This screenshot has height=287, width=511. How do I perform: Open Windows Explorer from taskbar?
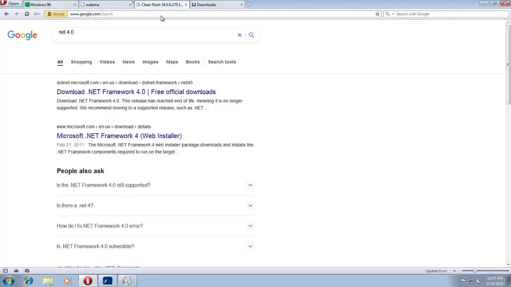[48, 281]
